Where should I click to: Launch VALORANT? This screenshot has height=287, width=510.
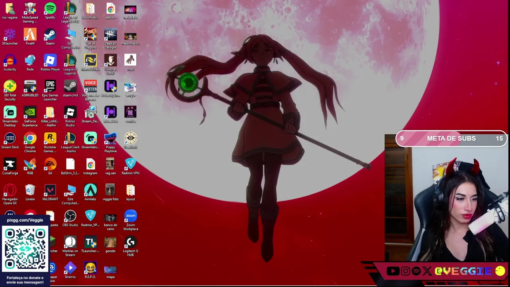(x=50, y=192)
